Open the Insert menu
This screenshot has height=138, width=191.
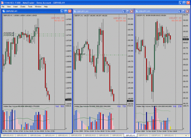(x=15, y=7)
